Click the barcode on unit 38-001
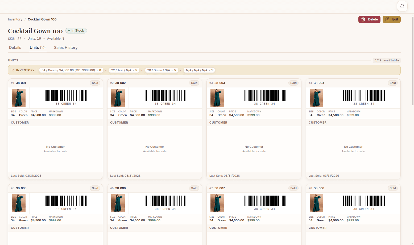This screenshot has width=414, height=245. click(x=66, y=96)
